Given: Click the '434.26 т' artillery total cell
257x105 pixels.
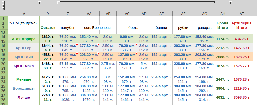Looking at the screenshot, I should click(x=242, y=39).
